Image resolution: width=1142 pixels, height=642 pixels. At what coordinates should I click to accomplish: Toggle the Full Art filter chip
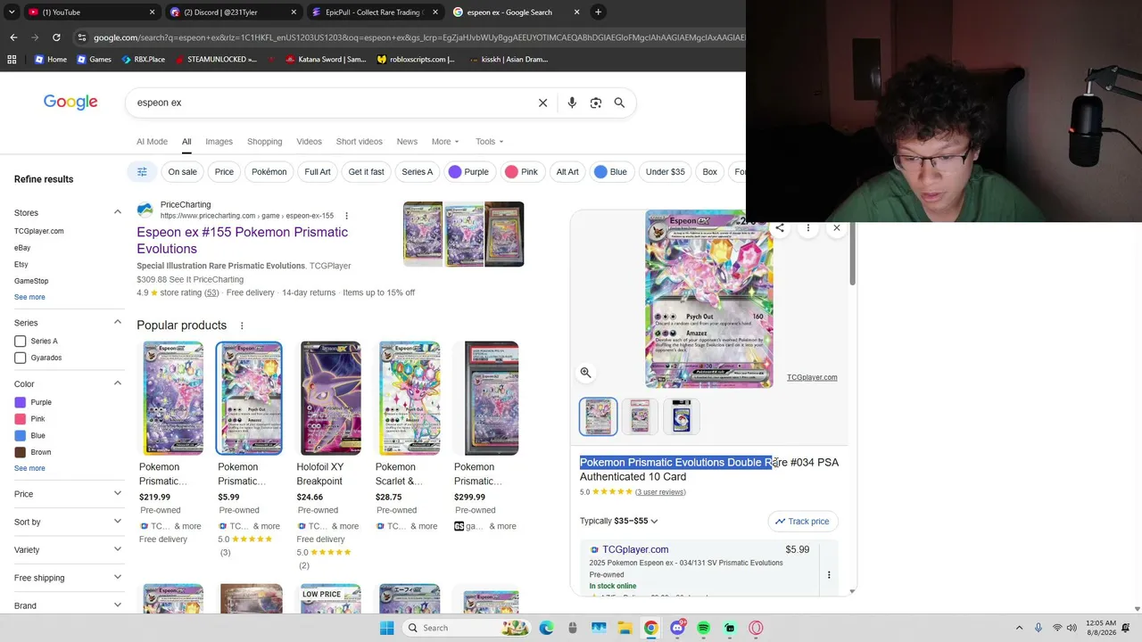click(318, 172)
